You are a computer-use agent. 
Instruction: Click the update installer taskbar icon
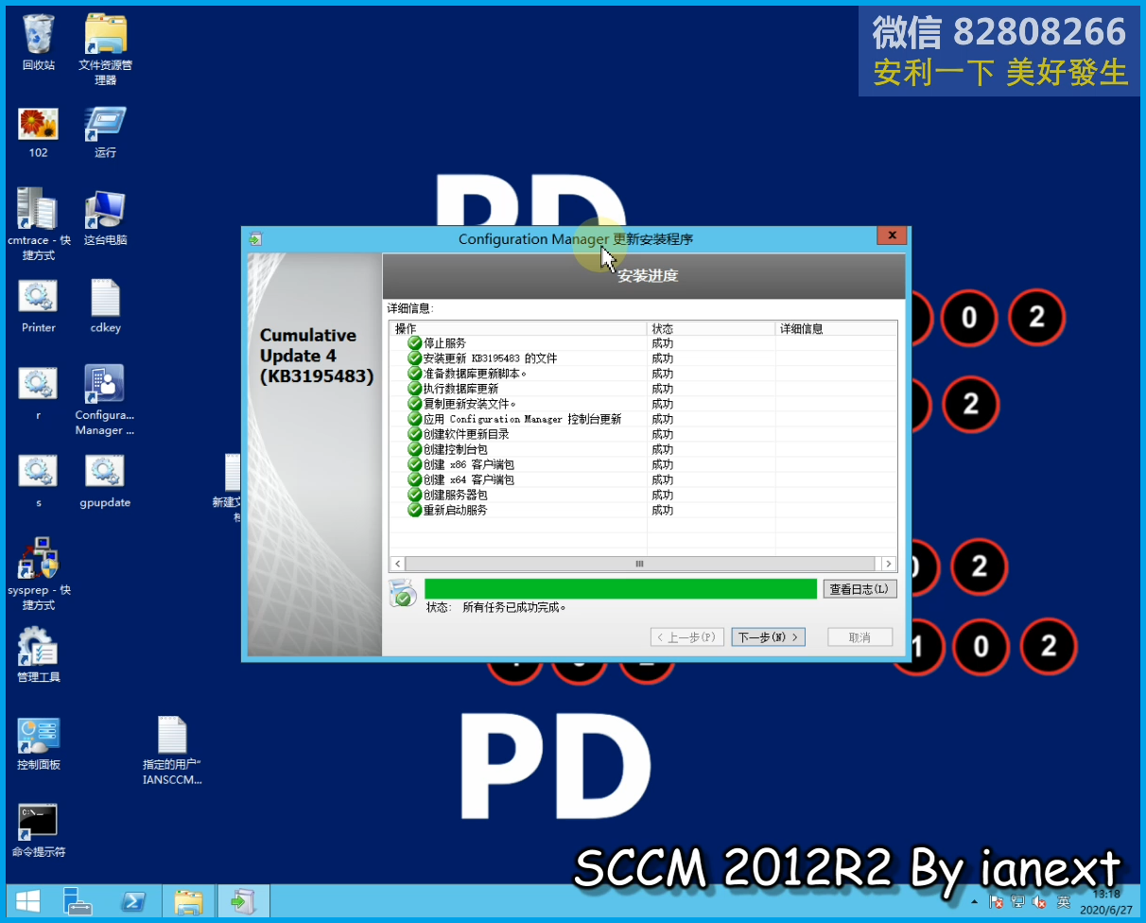[x=244, y=902]
